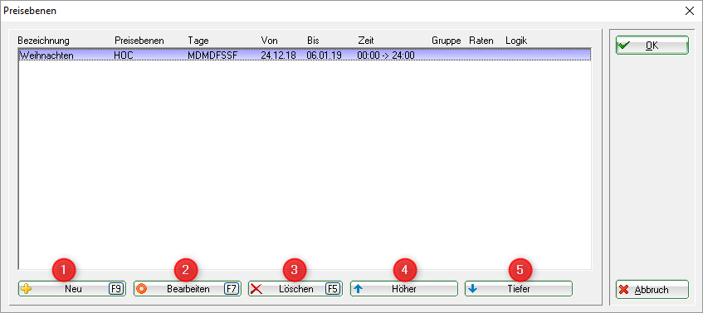This screenshot has width=703, height=313.
Task: Click the red X Löschen icon
Action: click(x=256, y=289)
